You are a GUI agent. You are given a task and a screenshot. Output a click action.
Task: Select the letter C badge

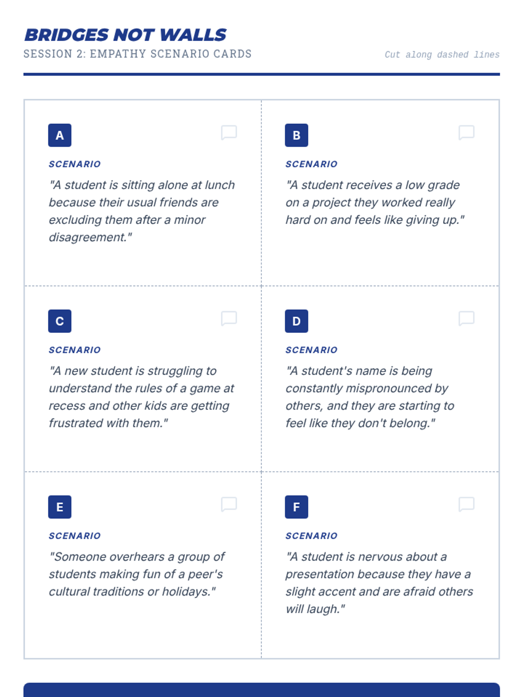60,321
